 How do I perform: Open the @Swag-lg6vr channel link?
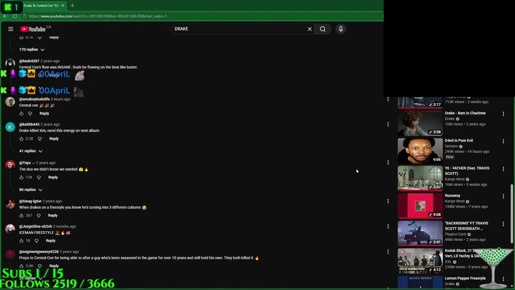[x=30, y=201]
